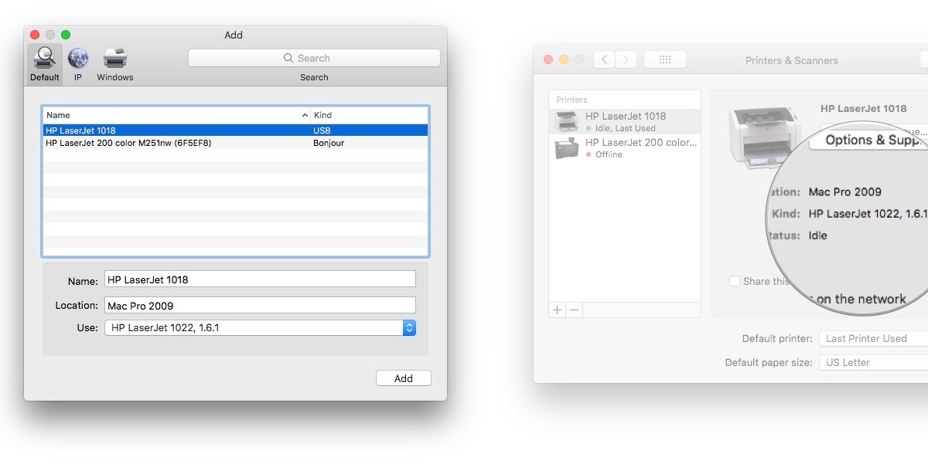This screenshot has width=928, height=464.
Task: Close the Add window
Action: (x=34, y=35)
